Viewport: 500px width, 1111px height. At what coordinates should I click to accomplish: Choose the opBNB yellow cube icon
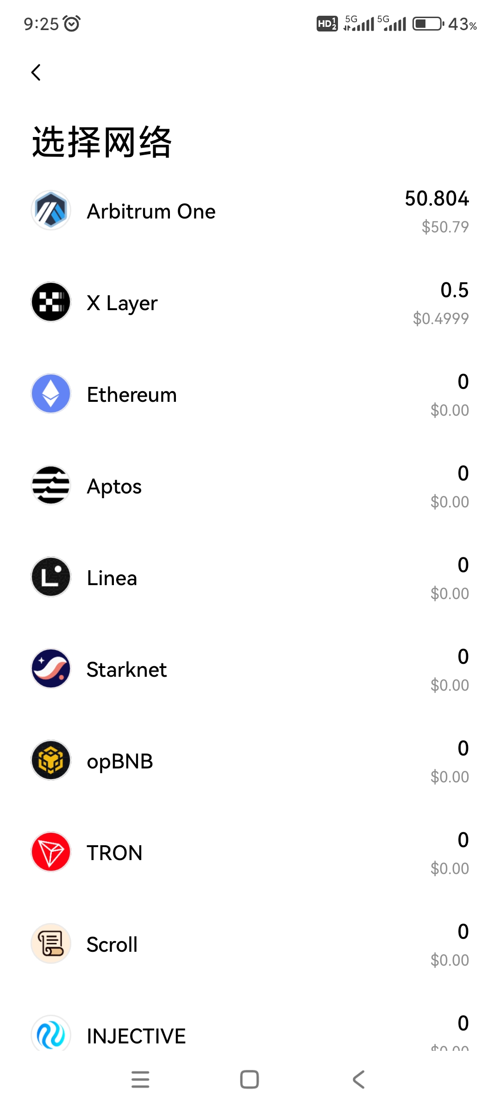pyautogui.click(x=51, y=760)
